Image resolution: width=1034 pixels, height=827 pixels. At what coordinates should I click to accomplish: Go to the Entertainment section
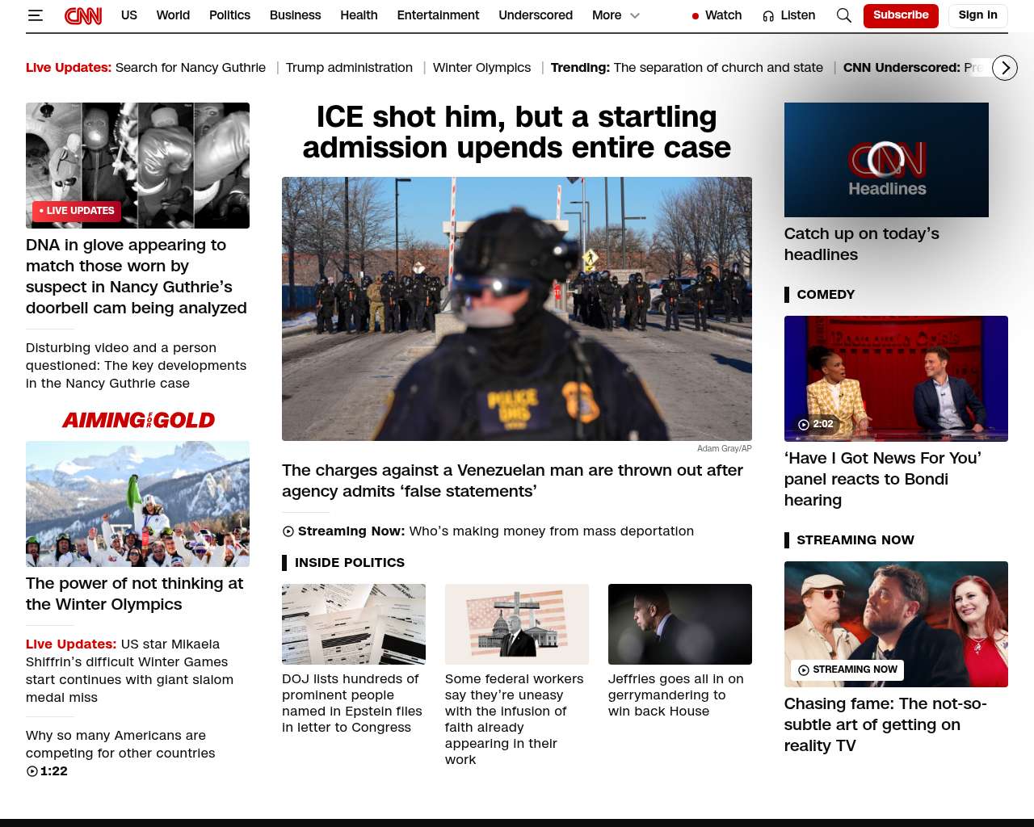click(x=438, y=15)
